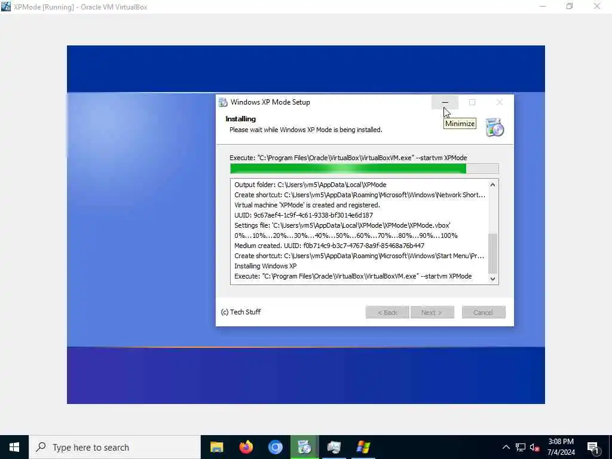Select the 'Settings file' log line
This screenshot has height=459, width=612.
point(342,225)
